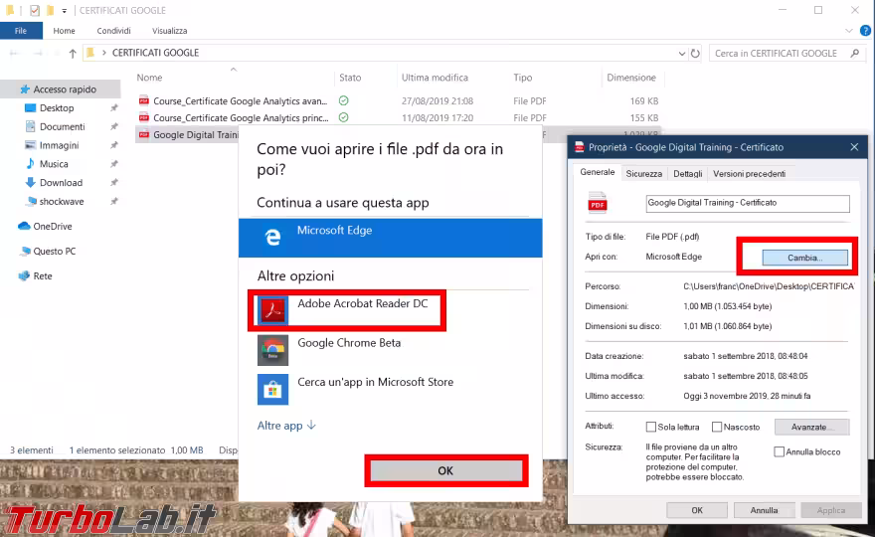Viewport: 875px width, 537px height.
Task: Click the Microsoft Store bag icon
Action: point(273,388)
